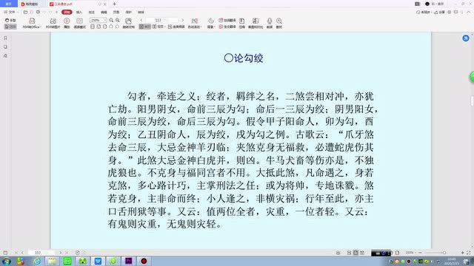Open the Insert ribbon tab

pos(79,12)
